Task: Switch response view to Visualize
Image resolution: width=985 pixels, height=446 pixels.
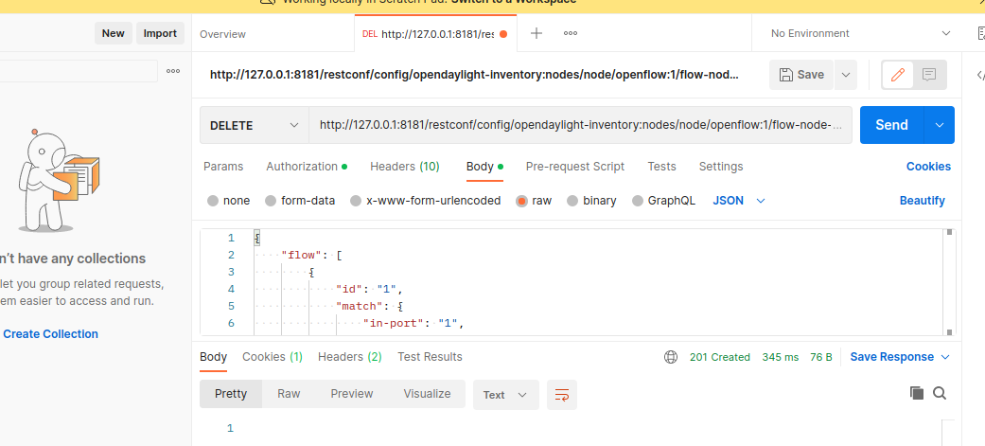Action: pyautogui.click(x=427, y=394)
